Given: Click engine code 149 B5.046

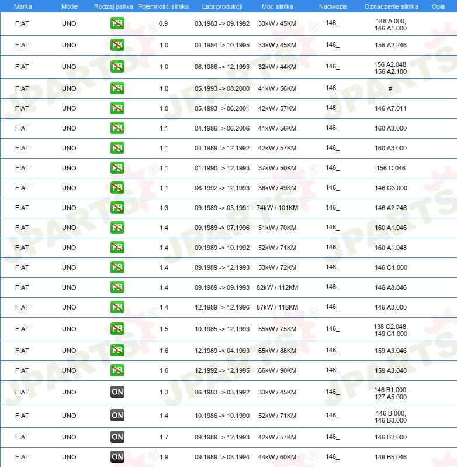Looking at the screenshot, I should [x=391, y=457].
